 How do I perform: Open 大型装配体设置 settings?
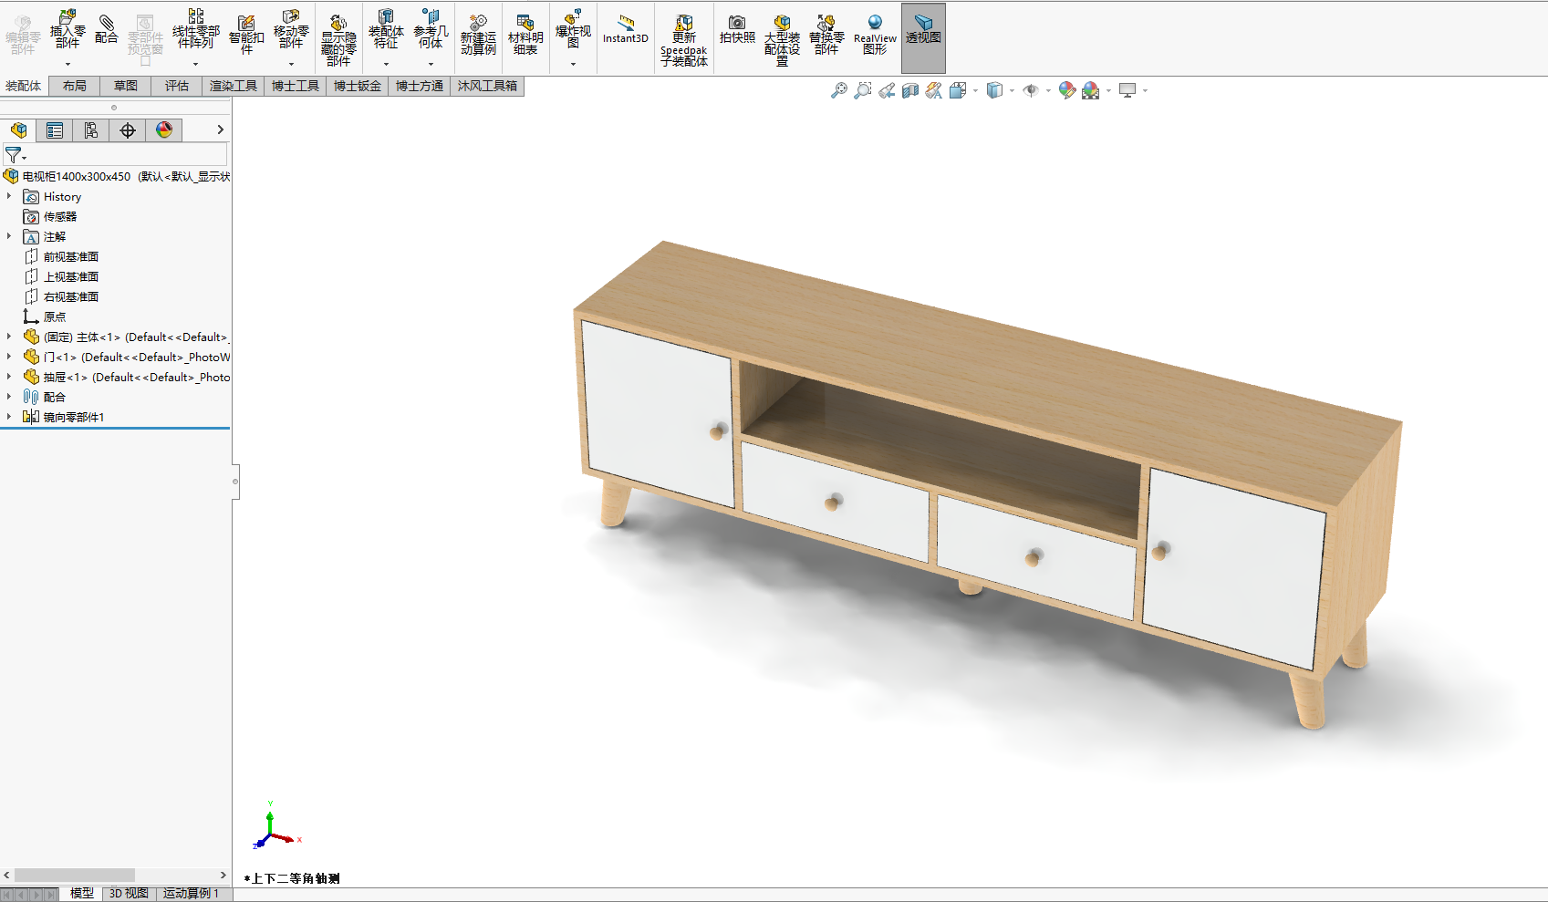(x=782, y=40)
